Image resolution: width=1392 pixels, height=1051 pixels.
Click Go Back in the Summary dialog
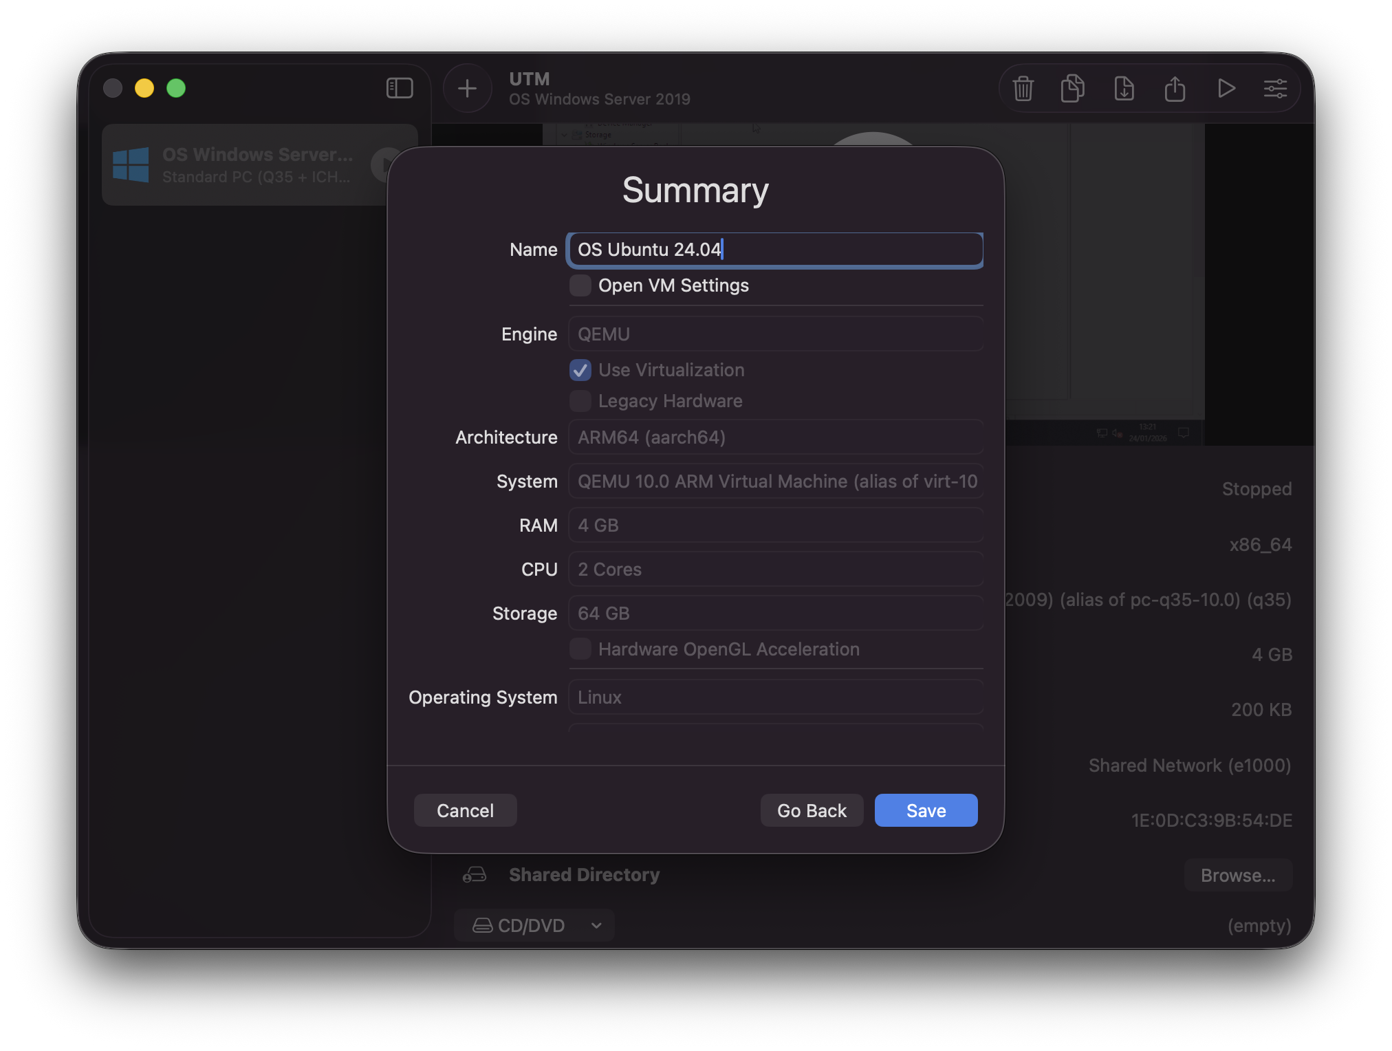(x=812, y=810)
